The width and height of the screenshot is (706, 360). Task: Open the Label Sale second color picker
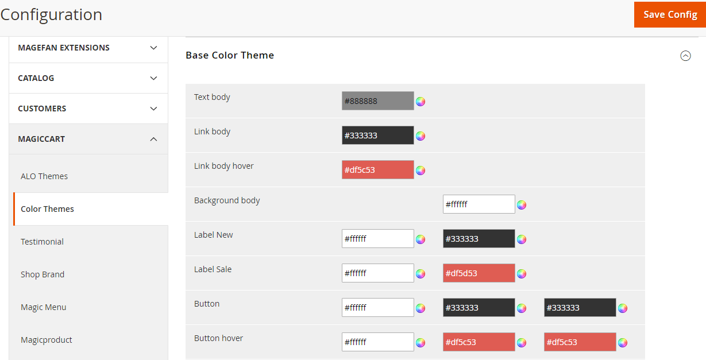[522, 274]
